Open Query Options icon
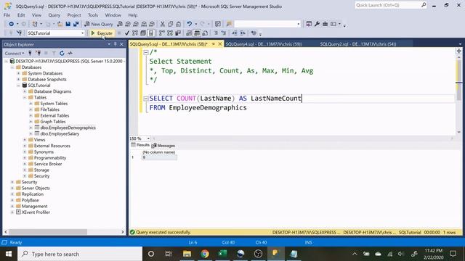465x261 pixels. (143, 33)
